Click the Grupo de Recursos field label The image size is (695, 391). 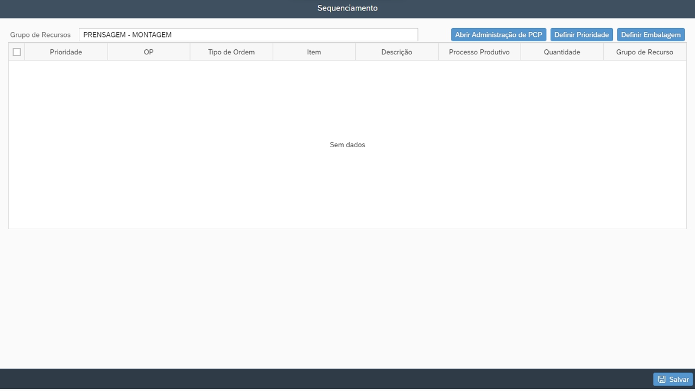coord(40,35)
